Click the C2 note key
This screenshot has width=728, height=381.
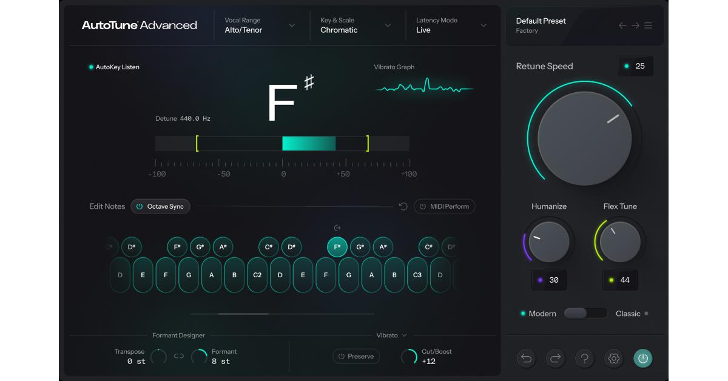pos(257,275)
